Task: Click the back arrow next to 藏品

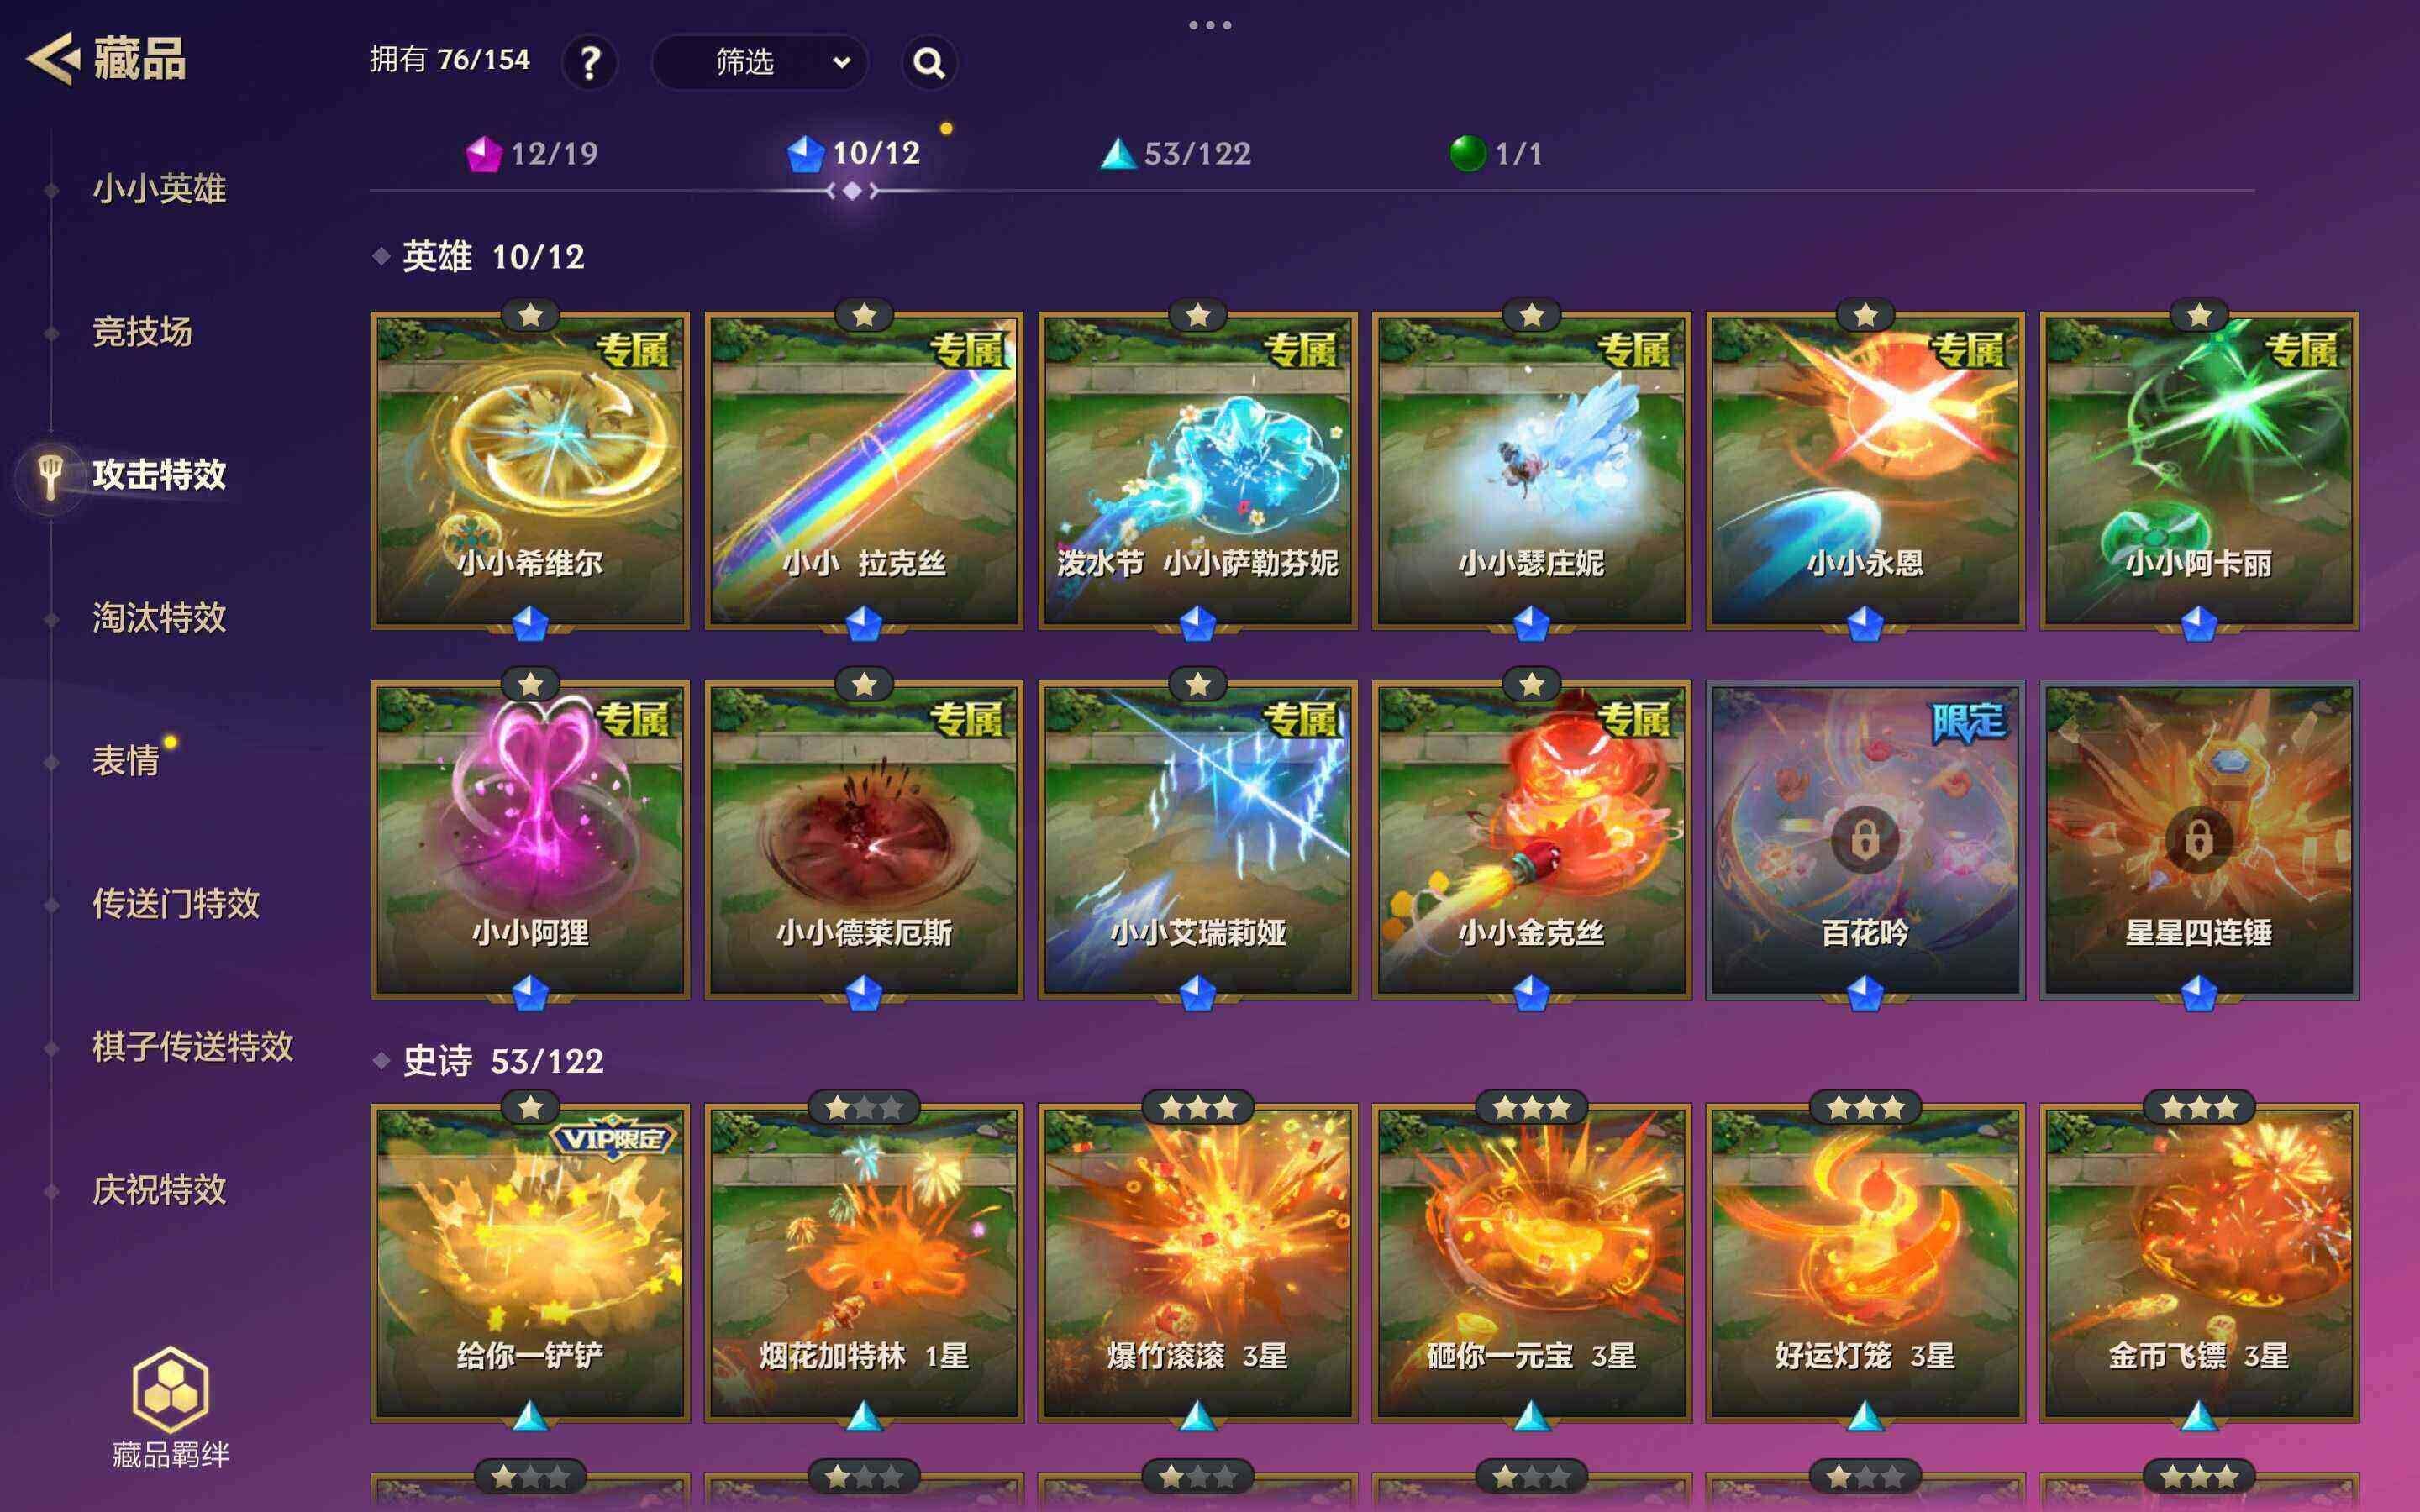Action: [54, 58]
